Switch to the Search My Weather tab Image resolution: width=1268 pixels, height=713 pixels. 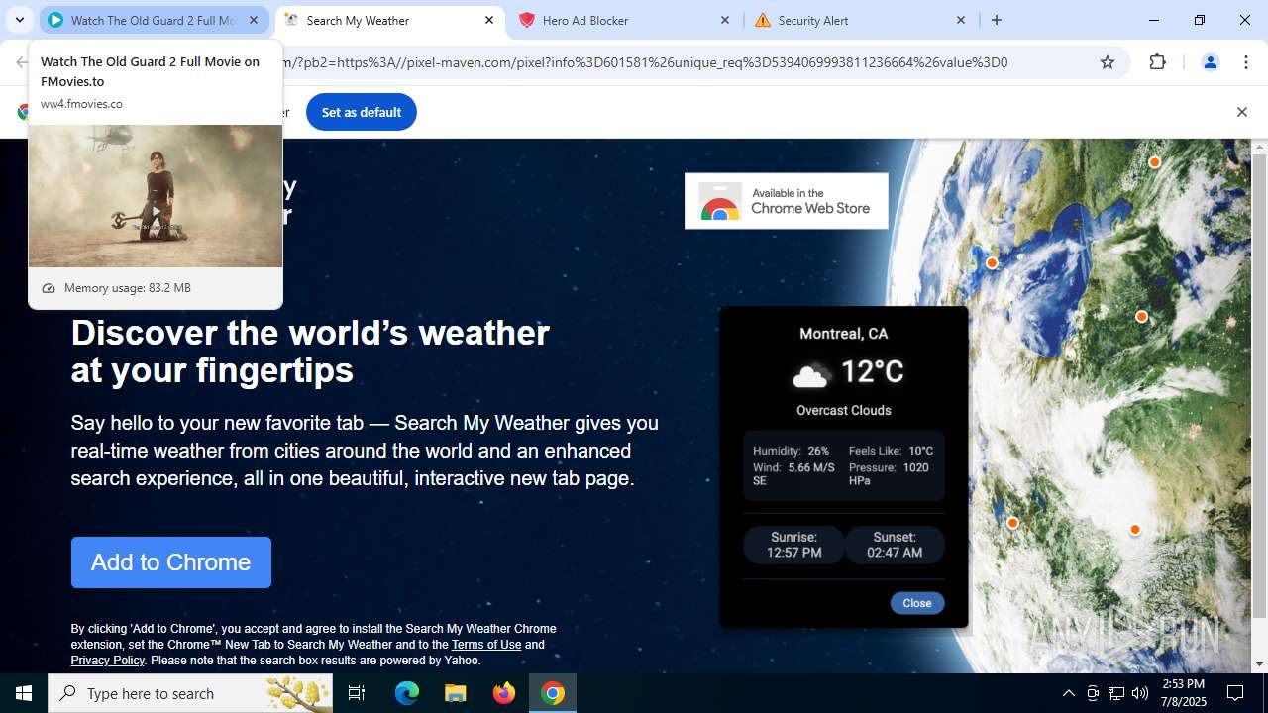click(388, 20)
